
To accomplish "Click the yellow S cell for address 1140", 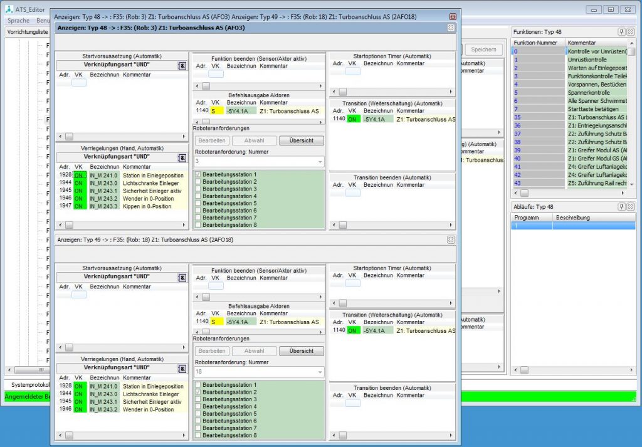I will point(216,110).
